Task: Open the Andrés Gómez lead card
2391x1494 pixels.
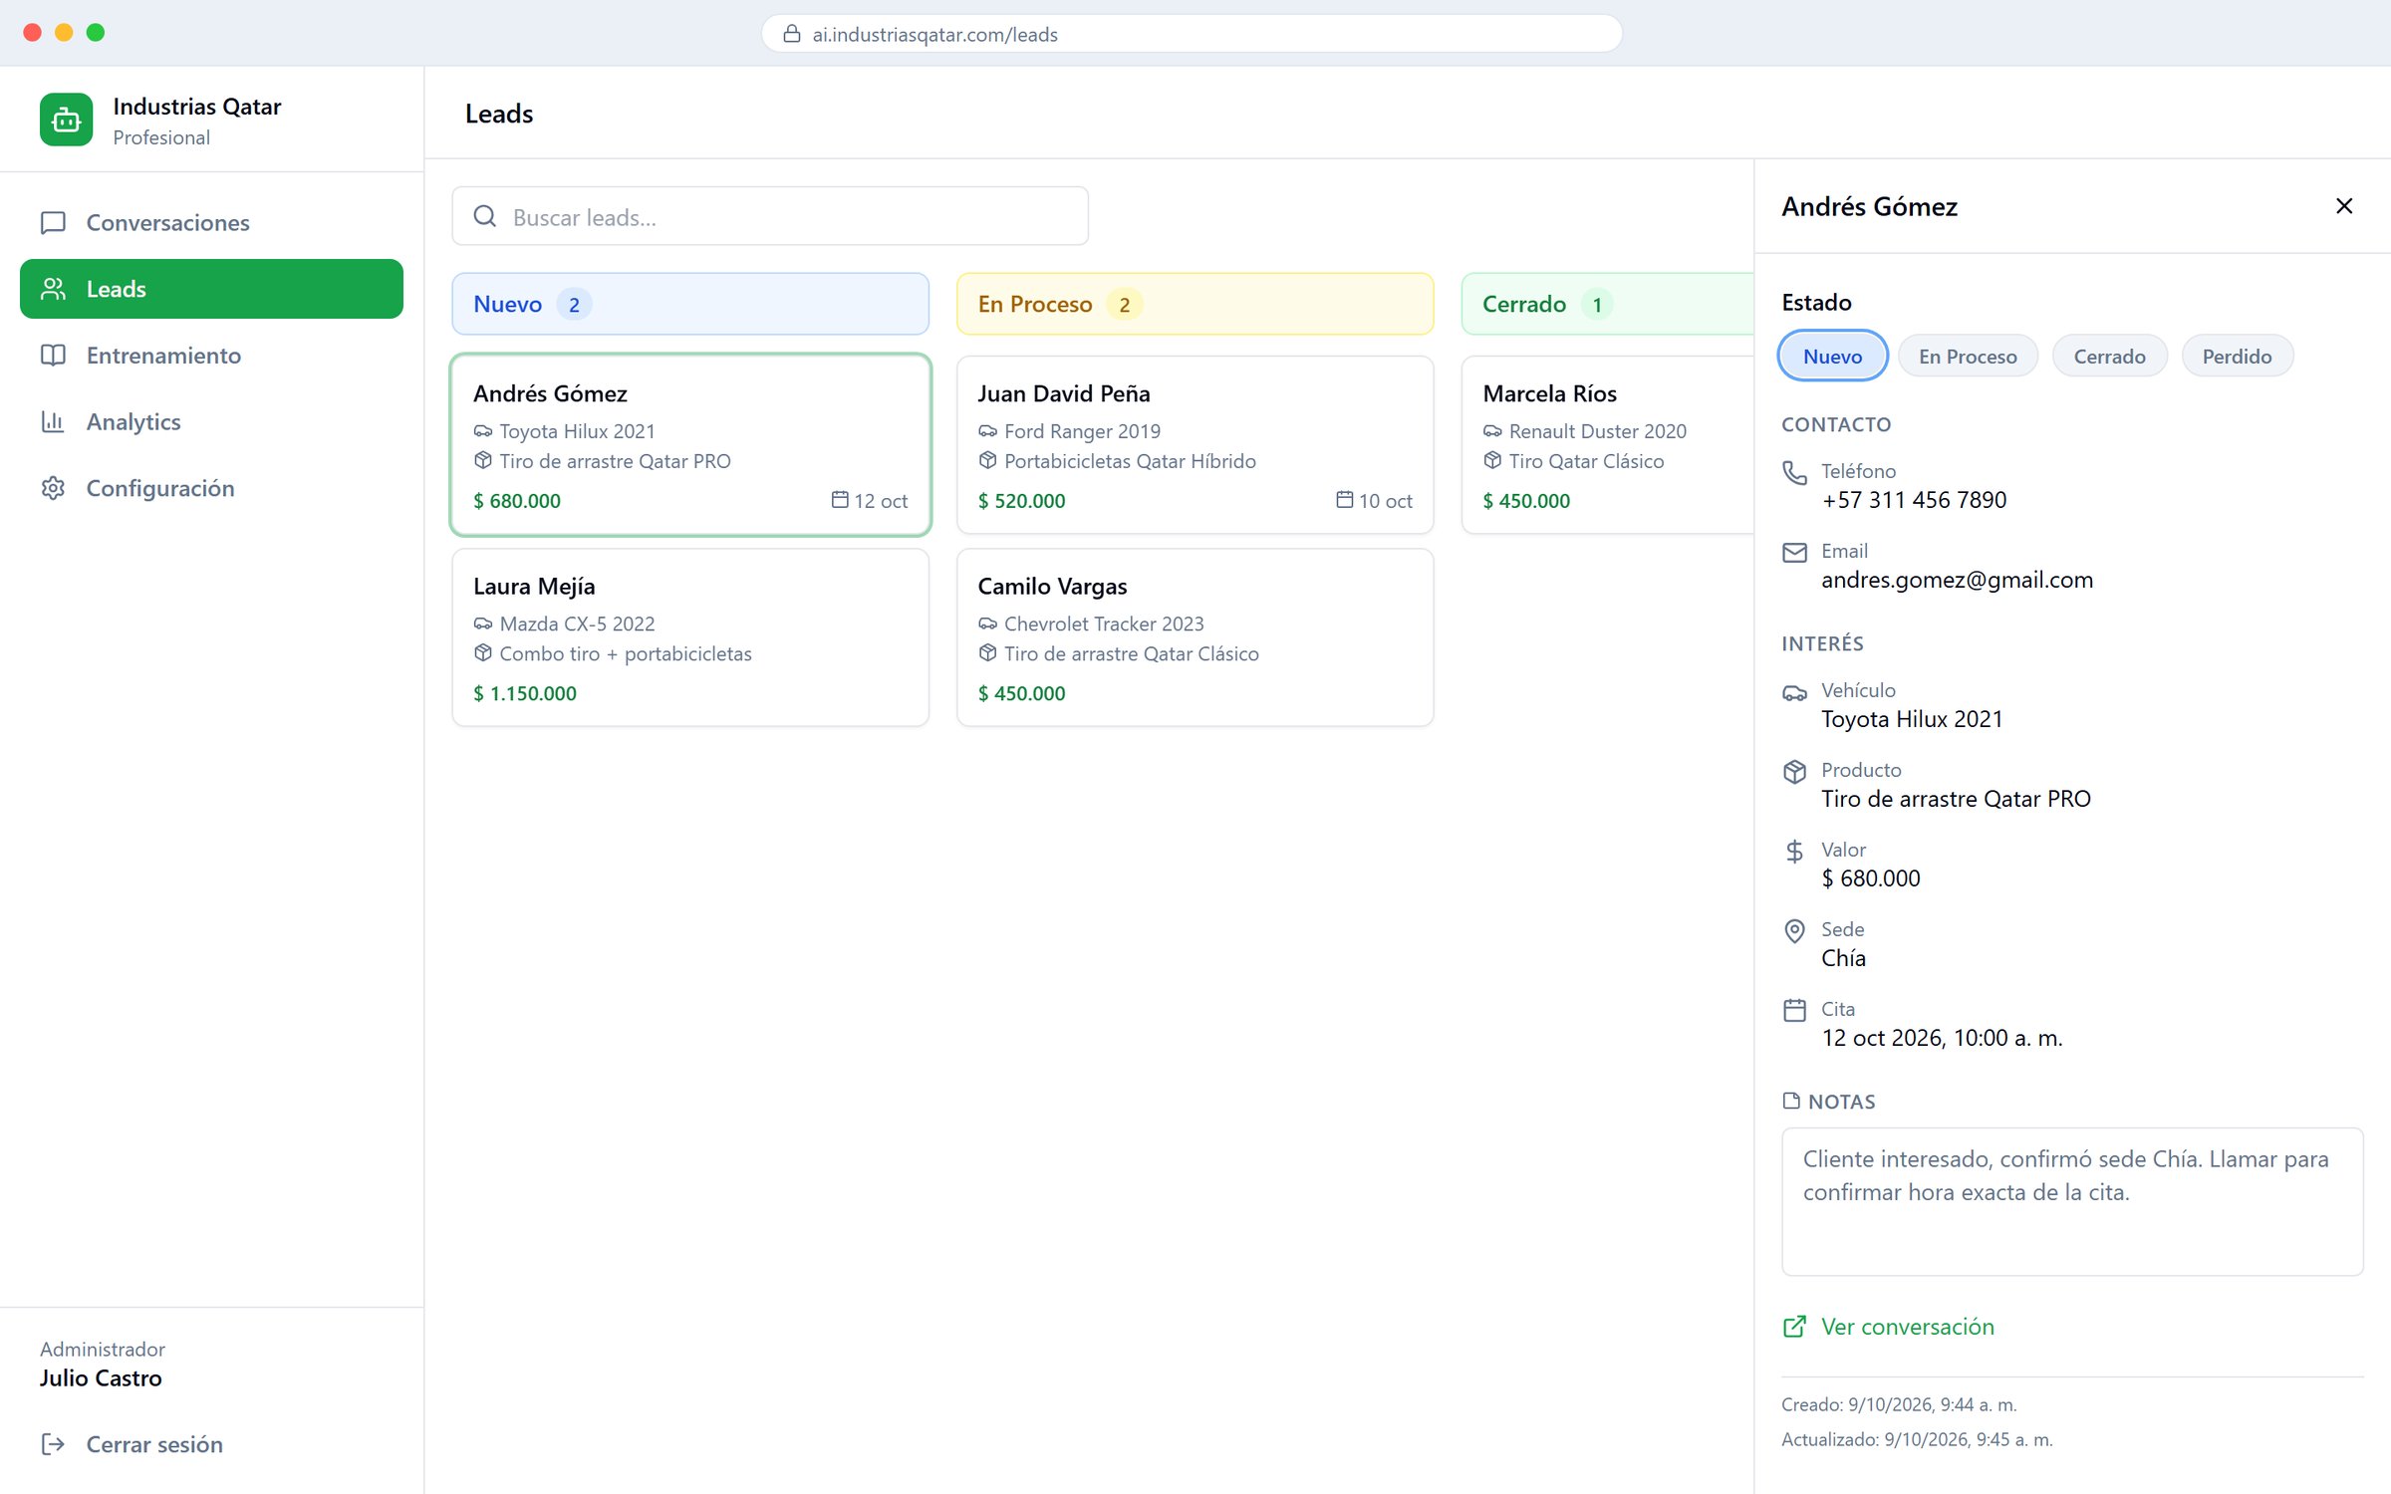Action: [x=690, y=444]
